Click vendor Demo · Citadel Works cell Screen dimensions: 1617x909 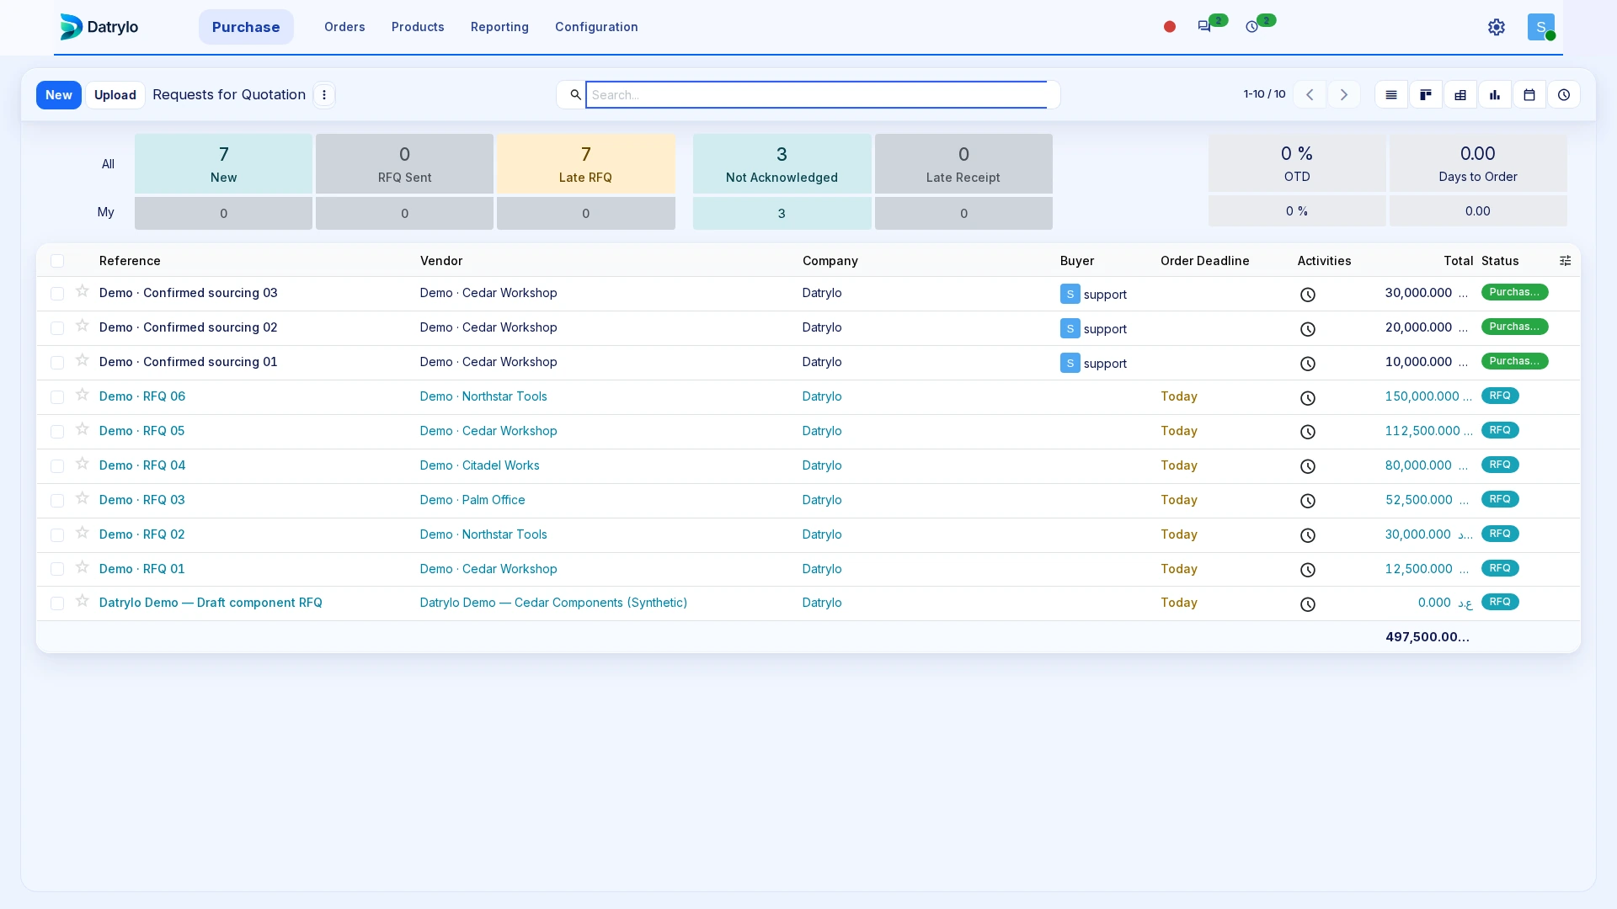click(x=480, y=465)
